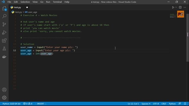189x106 pixels.
Task: Click the user_name input line
Action: [49, 47]
